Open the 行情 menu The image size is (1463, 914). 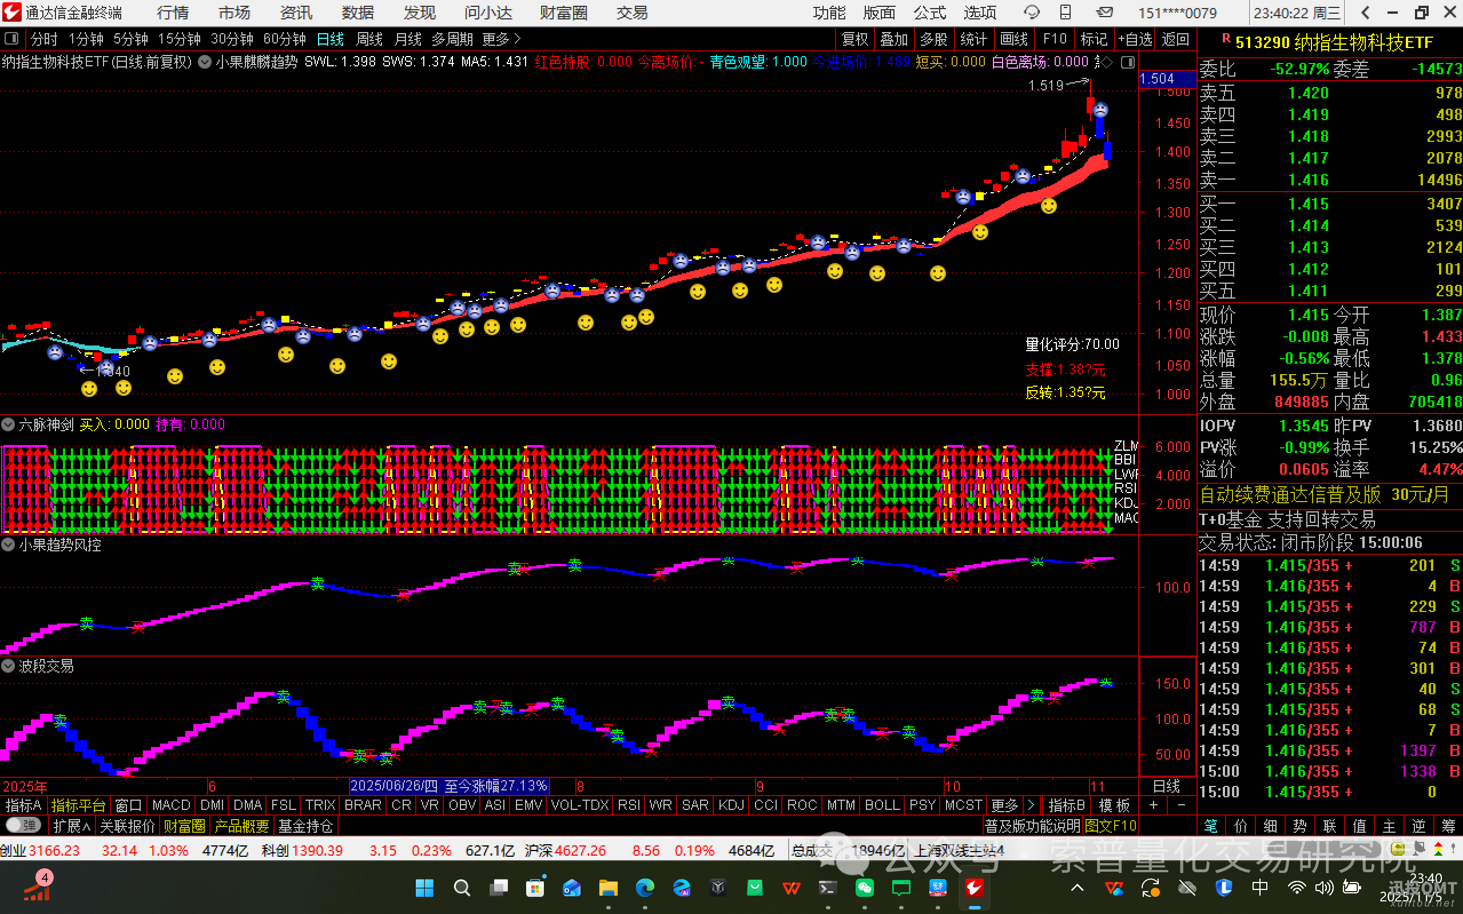pyautogui.click(x=172, y=12)
